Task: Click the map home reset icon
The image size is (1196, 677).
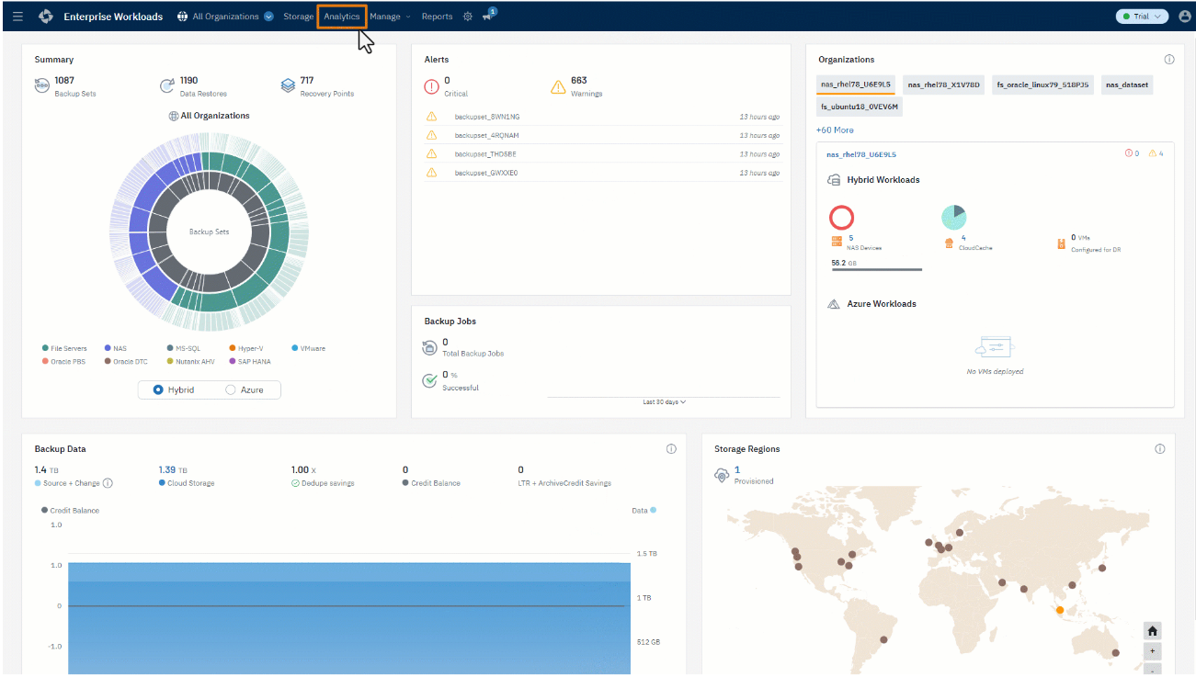Action: pyautogui.click(x=1153, y=631)
